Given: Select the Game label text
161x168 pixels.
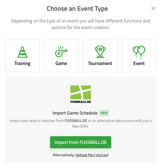Looking at the screenshot, I should tap(61, 63).
